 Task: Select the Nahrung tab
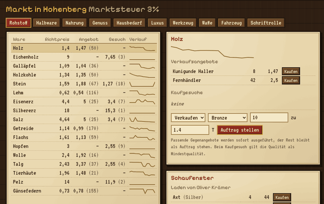click(75, 23)
